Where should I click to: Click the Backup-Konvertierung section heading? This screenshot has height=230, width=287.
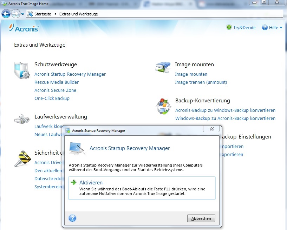203,101
